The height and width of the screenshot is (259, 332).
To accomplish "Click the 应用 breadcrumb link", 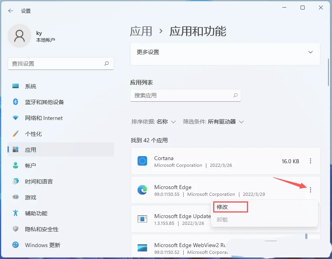I will [x=141, y=31].
